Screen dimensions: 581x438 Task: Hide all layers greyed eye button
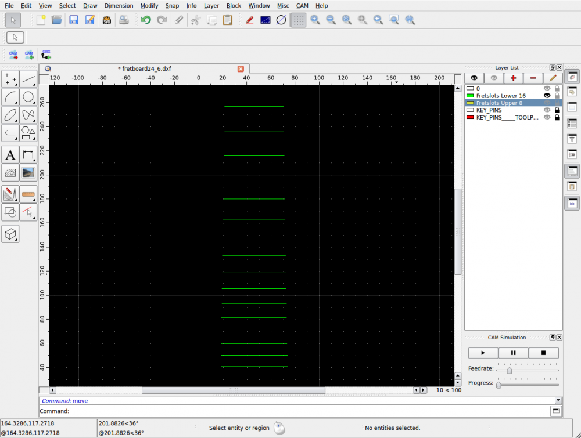click(494, 78)
